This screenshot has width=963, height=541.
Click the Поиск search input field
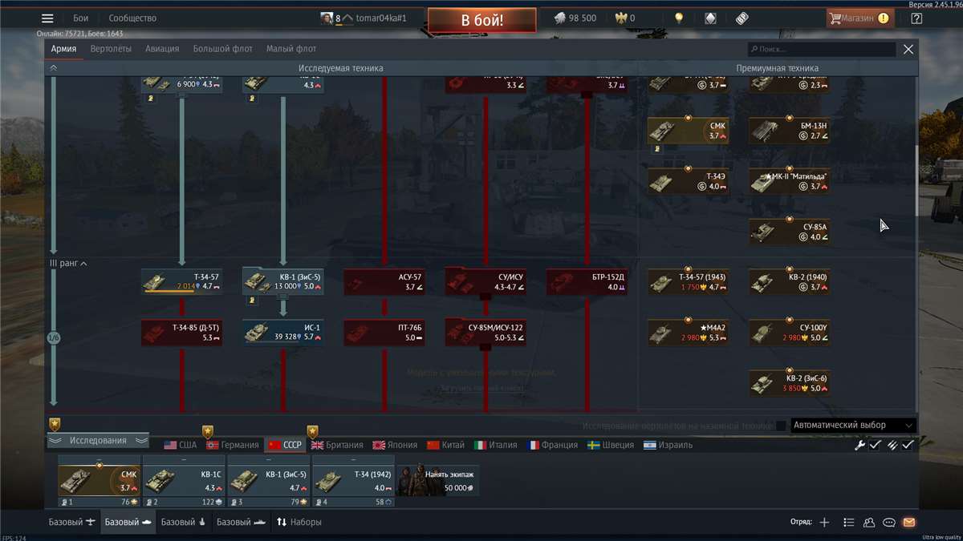click(822, 50)
